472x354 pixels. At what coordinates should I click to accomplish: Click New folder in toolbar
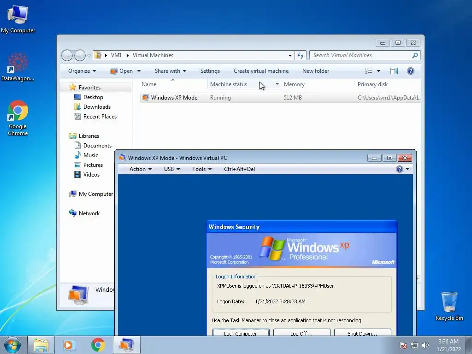(x=316, y=71)
